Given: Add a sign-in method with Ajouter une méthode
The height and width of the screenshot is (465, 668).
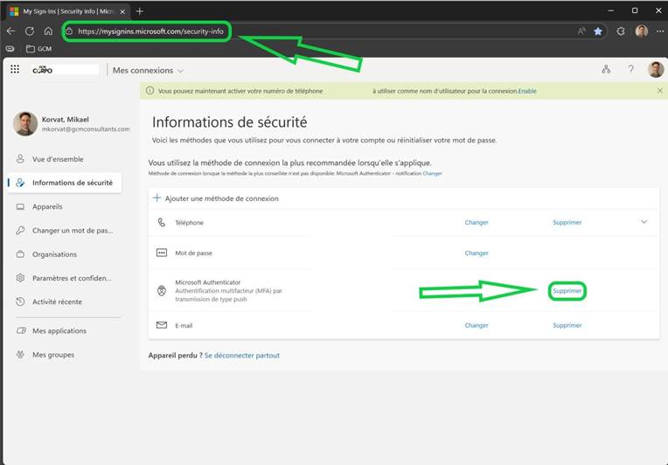Looking at the screenshot, I should (216, 198).
